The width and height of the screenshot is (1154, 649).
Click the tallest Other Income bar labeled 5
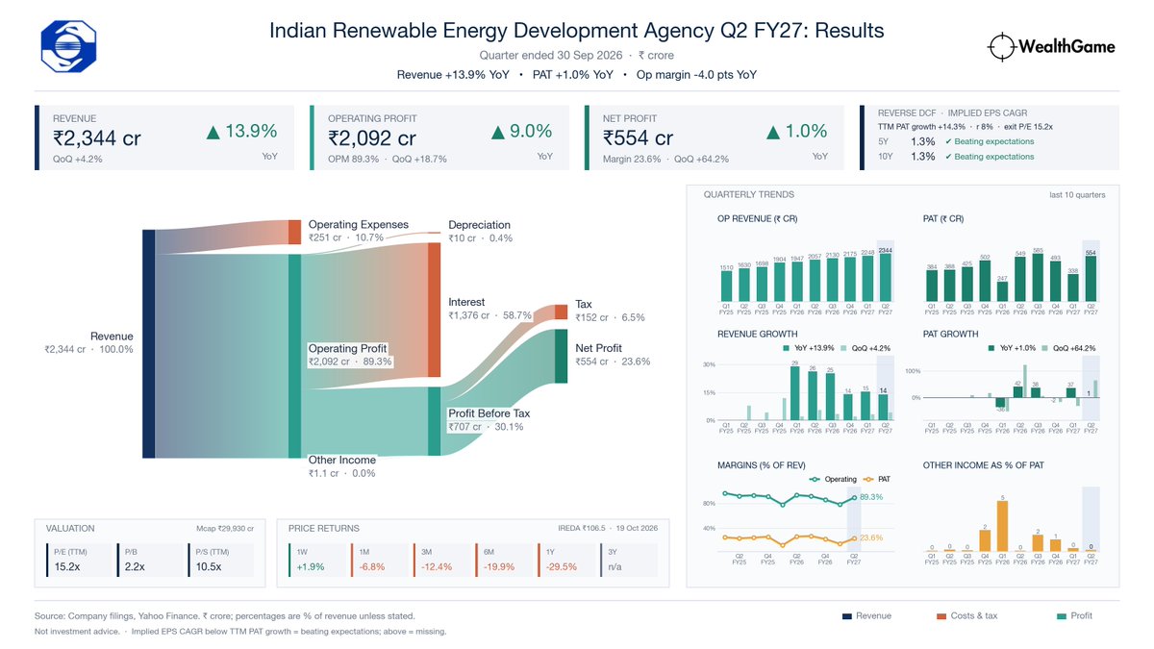1002,526
